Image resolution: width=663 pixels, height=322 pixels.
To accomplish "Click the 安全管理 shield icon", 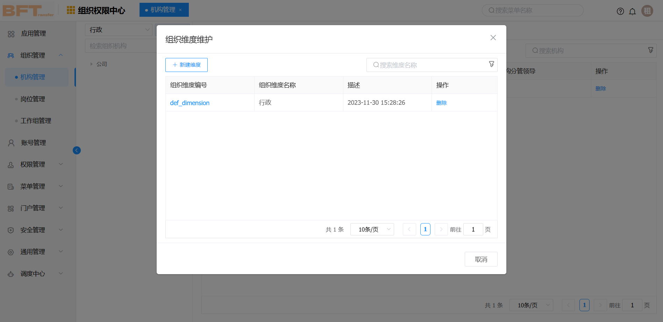I will pyautogui.click(x=10, y=230).
